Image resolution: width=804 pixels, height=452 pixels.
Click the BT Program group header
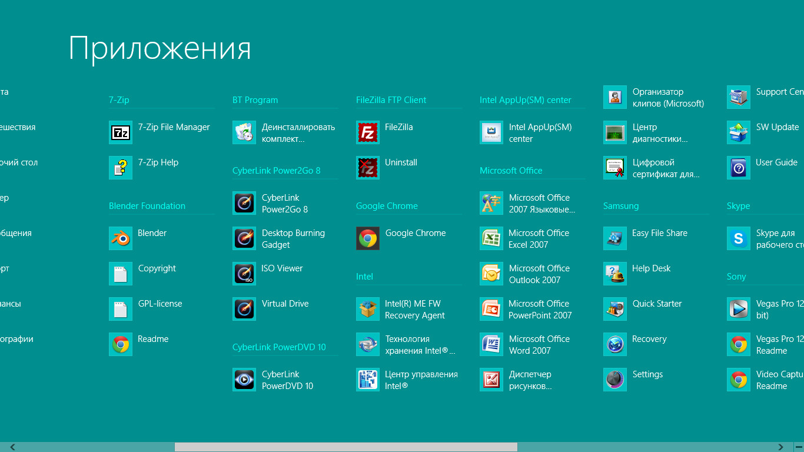[x=255, y=100]
